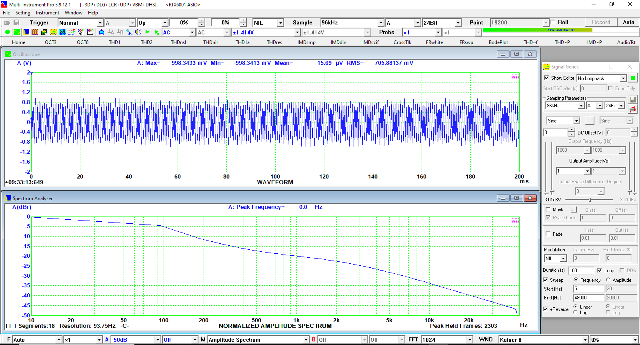
Task: Enable the Roll checkbox
Action: (x=553, y=22)
